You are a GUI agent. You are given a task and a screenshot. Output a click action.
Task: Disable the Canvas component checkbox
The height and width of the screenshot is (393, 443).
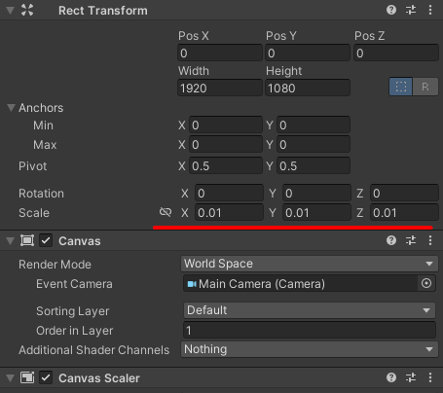click(x=46, y=240)
